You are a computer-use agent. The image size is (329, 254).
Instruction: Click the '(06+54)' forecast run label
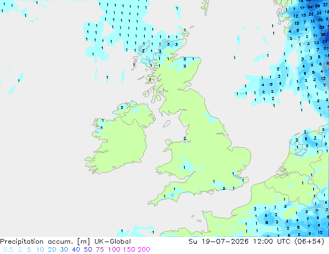click(x=309, y=242)
